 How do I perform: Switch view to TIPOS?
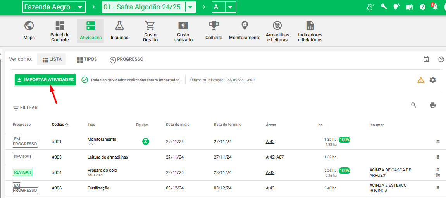87,60
